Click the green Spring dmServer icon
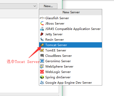 (42, 77)
